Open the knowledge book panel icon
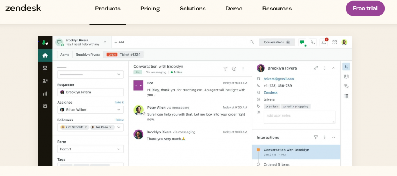 346,77
